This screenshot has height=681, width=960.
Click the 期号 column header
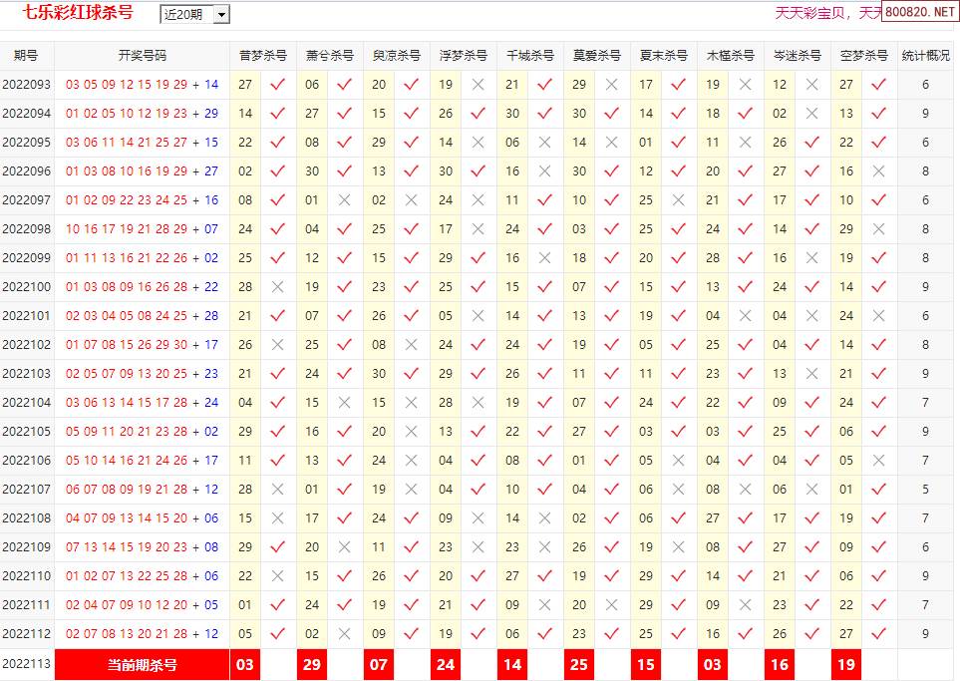click(x=26, y=56)
